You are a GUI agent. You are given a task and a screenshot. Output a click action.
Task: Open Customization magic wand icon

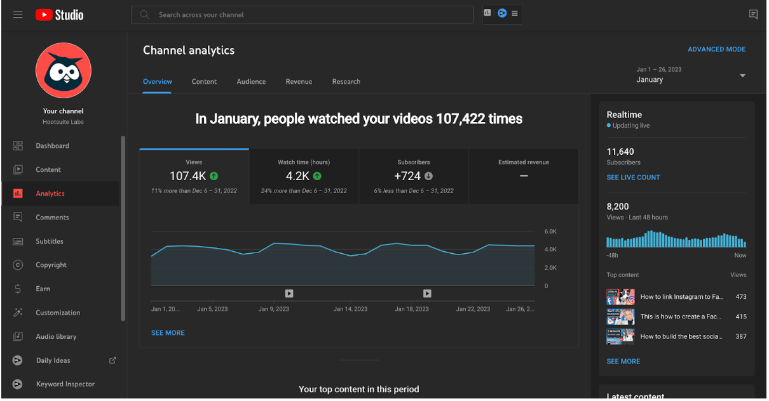coord(18,313)
